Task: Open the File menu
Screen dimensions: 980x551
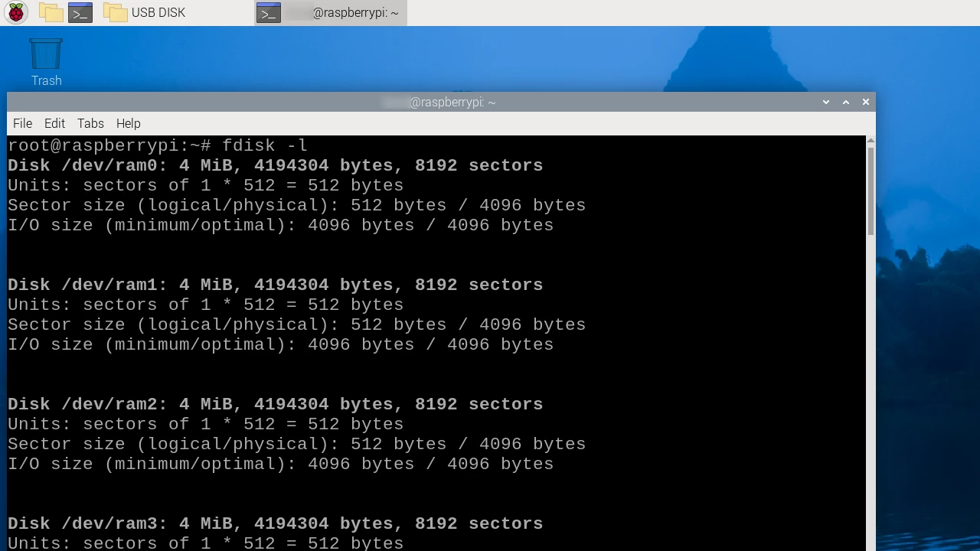Action: [x=22, y=123]
